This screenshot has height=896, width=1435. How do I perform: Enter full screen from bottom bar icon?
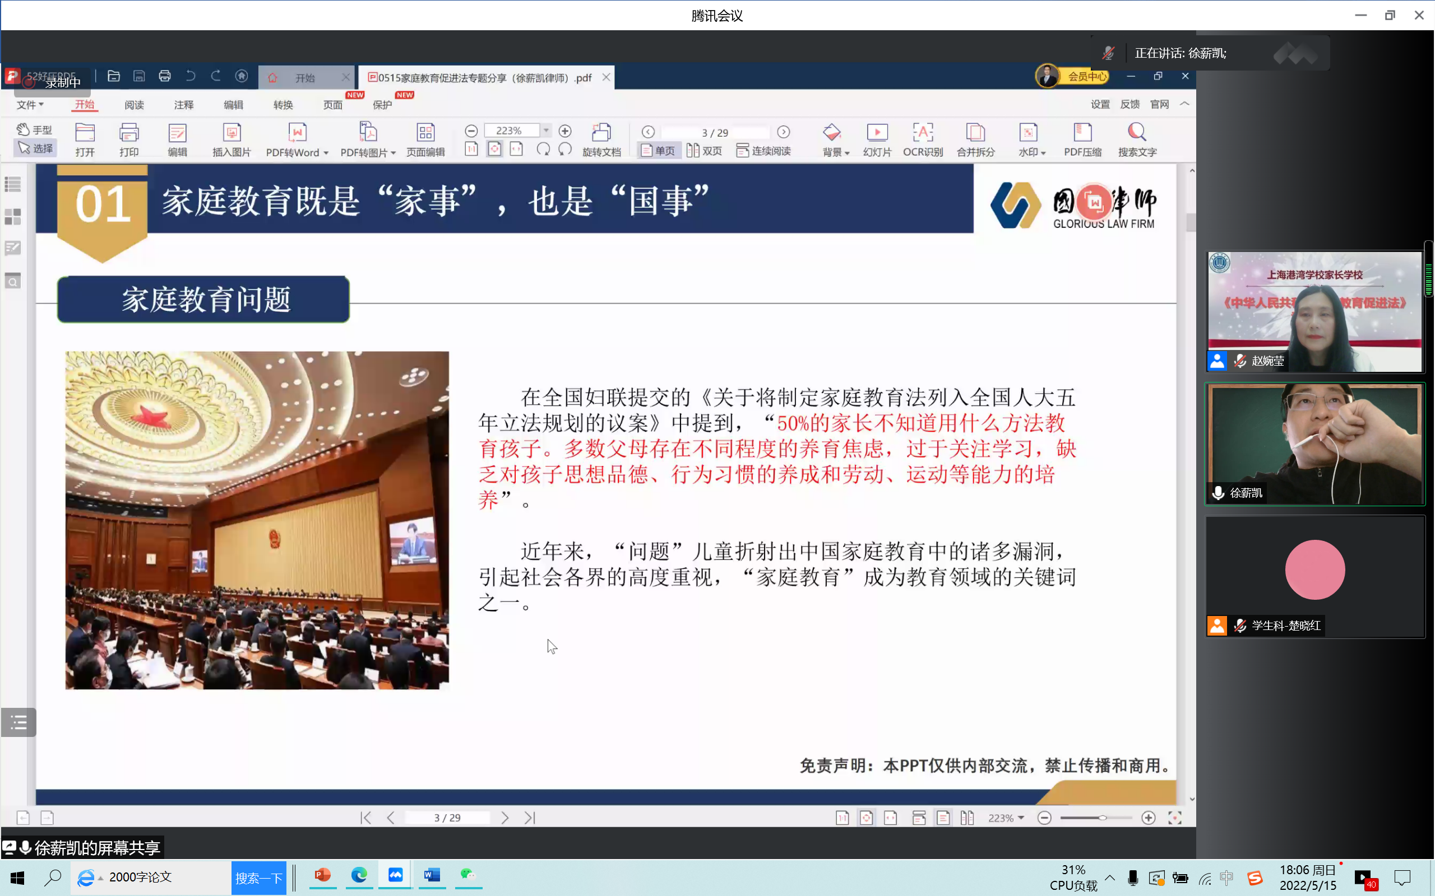tap(1175, 818)
